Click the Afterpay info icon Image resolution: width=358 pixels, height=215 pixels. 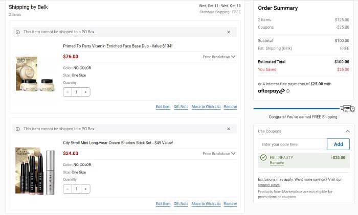[288, 91]
